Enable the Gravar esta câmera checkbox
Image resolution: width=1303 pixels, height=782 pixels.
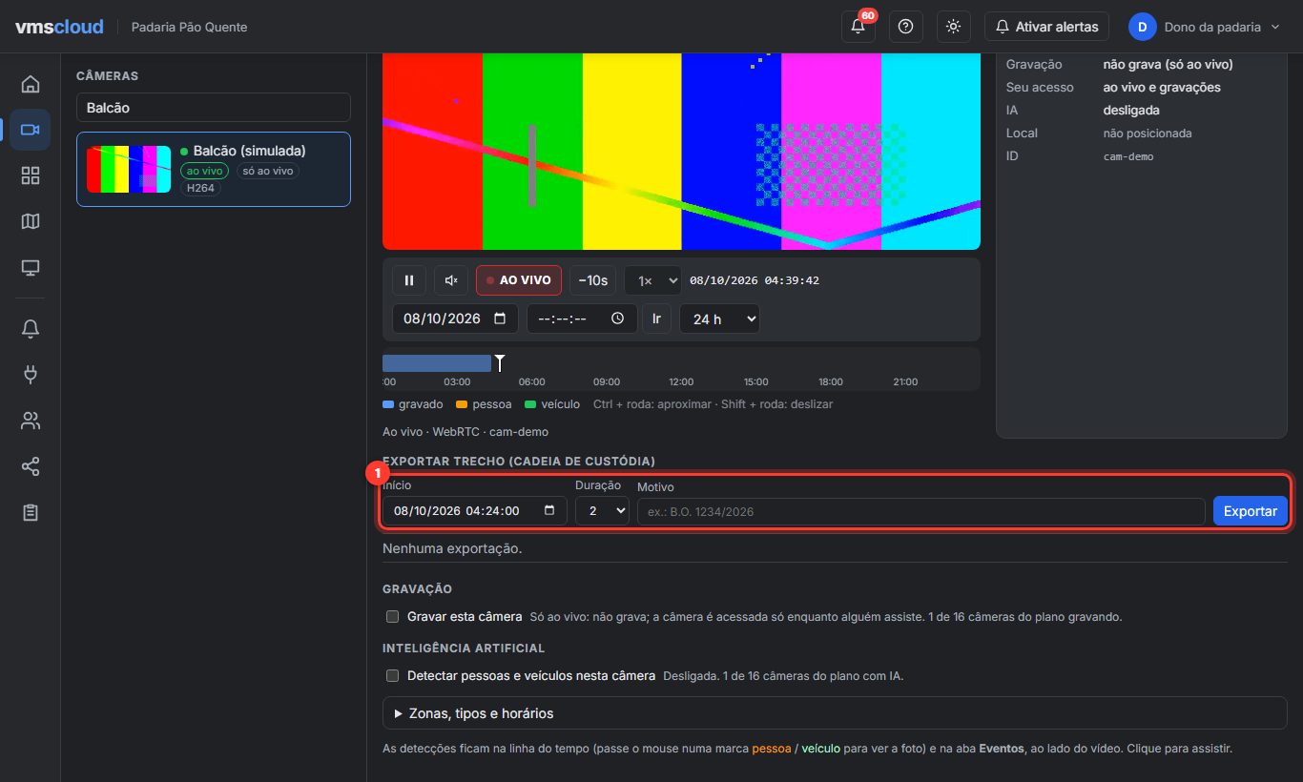[392, 617]
